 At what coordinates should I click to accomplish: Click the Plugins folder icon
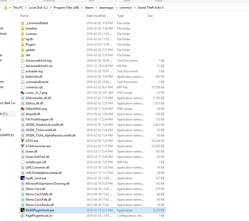[23, 45]
